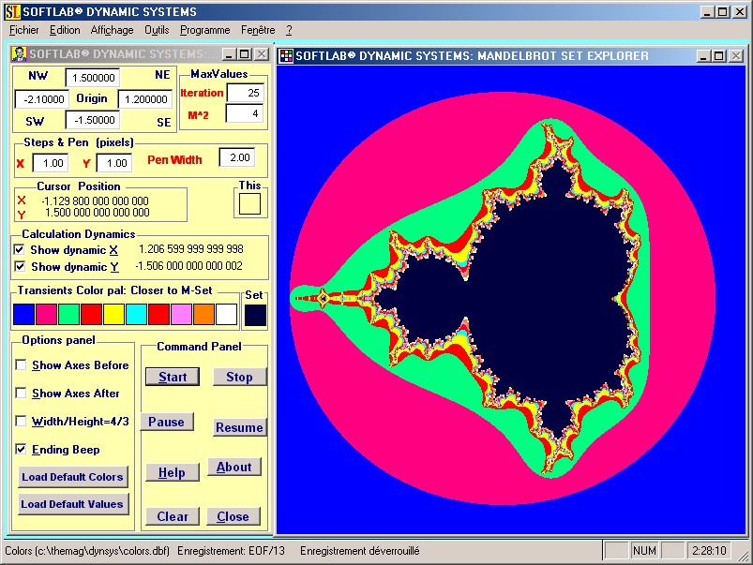753x565 pixels.
Task: Disable the Ending Beep checkbox
Action: coord(21,450)
